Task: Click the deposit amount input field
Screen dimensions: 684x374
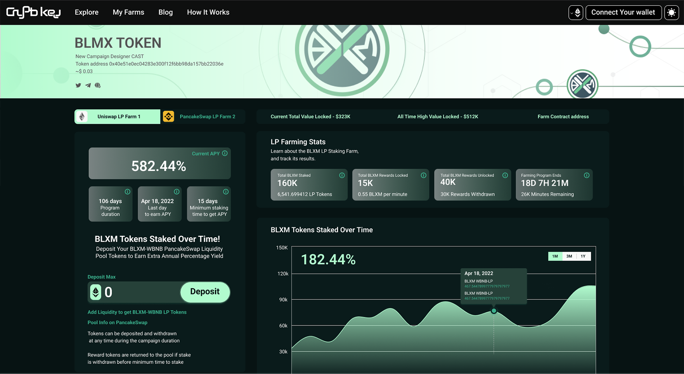Action: point(140,292)
